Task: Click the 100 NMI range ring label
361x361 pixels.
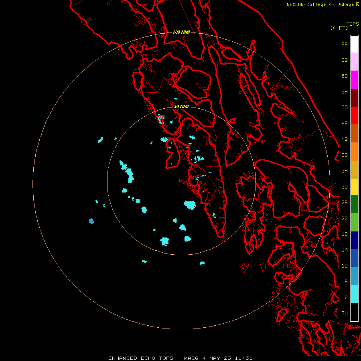Action: pyautogui.click(x=181, y=32)
